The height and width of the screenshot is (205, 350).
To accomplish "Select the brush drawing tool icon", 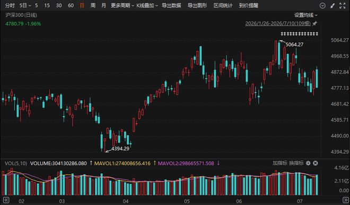I will coord(332,6).
